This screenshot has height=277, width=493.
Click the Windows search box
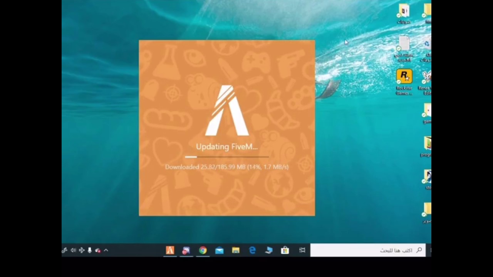(x=368, y=250)
